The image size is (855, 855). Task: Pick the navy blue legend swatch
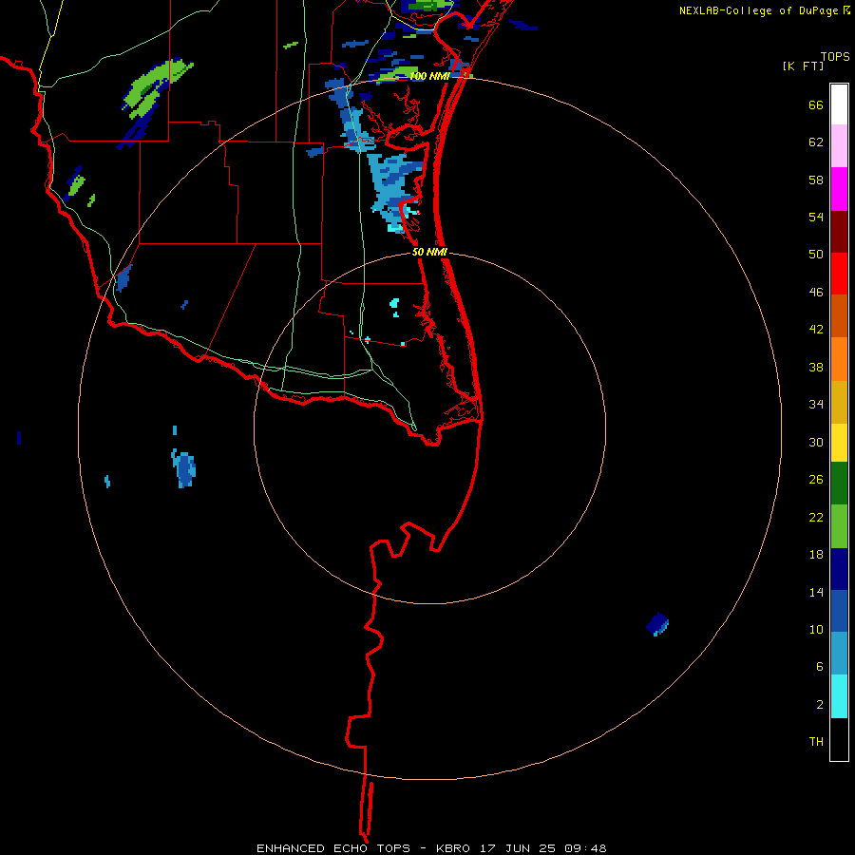(839, 569)
